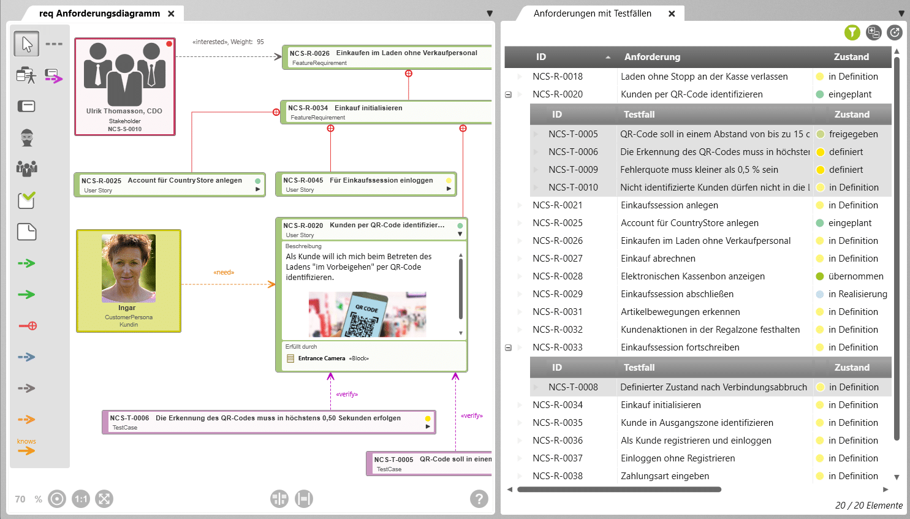Select test case row NCS-T-0008
This screenshot has height=519, width=910.
(711, 387)
